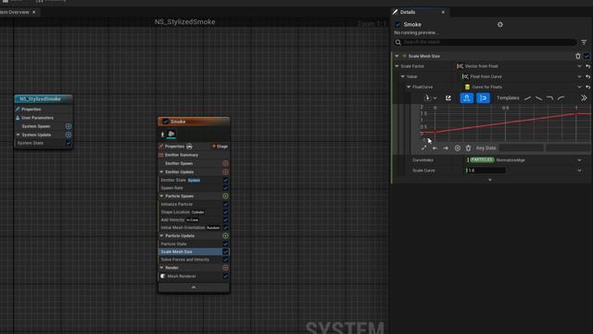Reset FloatCurve to default
This screenshot has width=593, height=334.
click(x=587, y=86)
